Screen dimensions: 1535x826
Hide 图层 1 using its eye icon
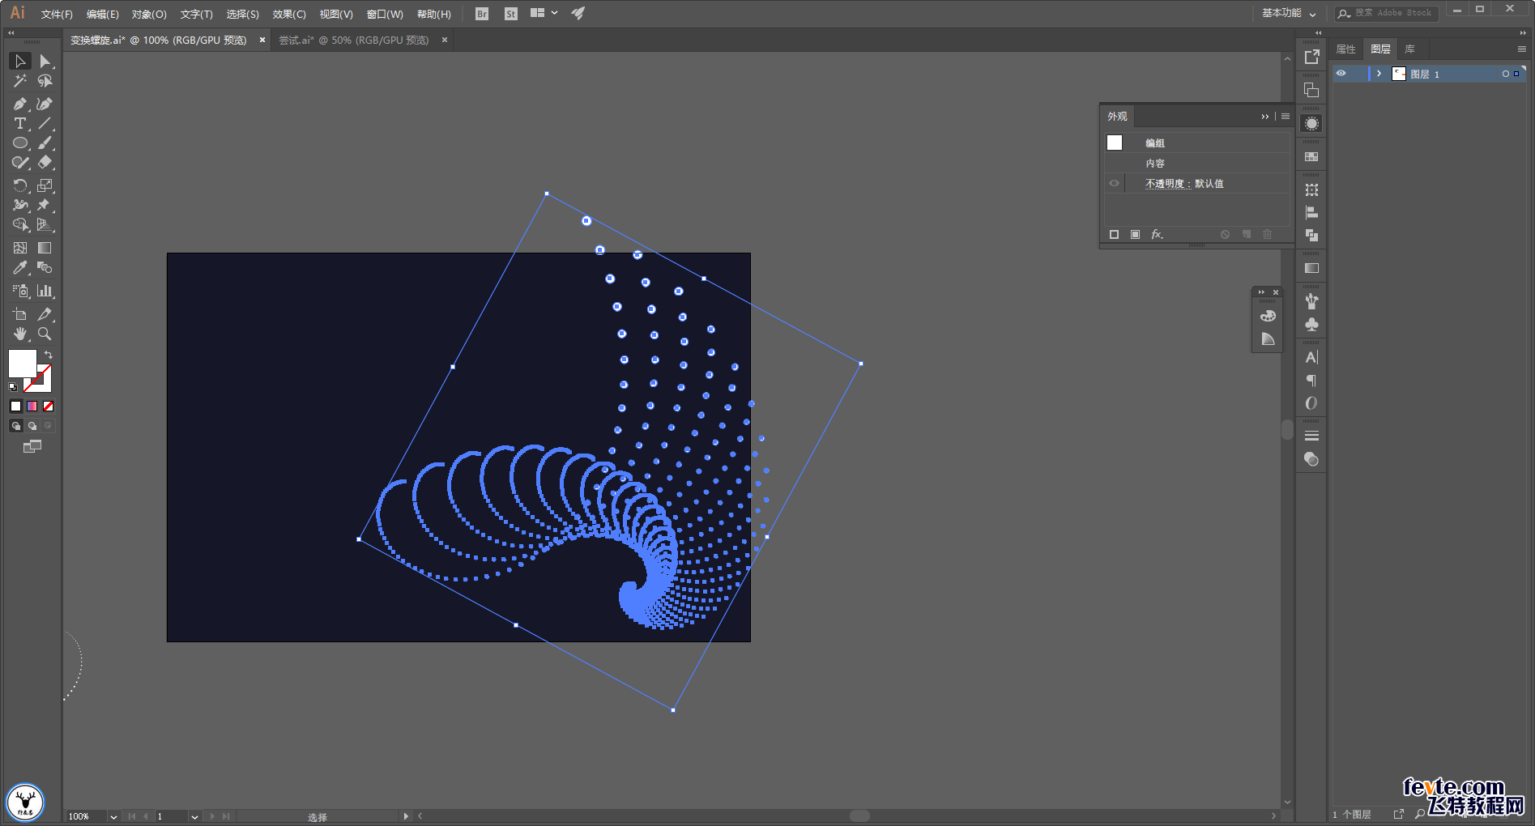point(1341,74)
